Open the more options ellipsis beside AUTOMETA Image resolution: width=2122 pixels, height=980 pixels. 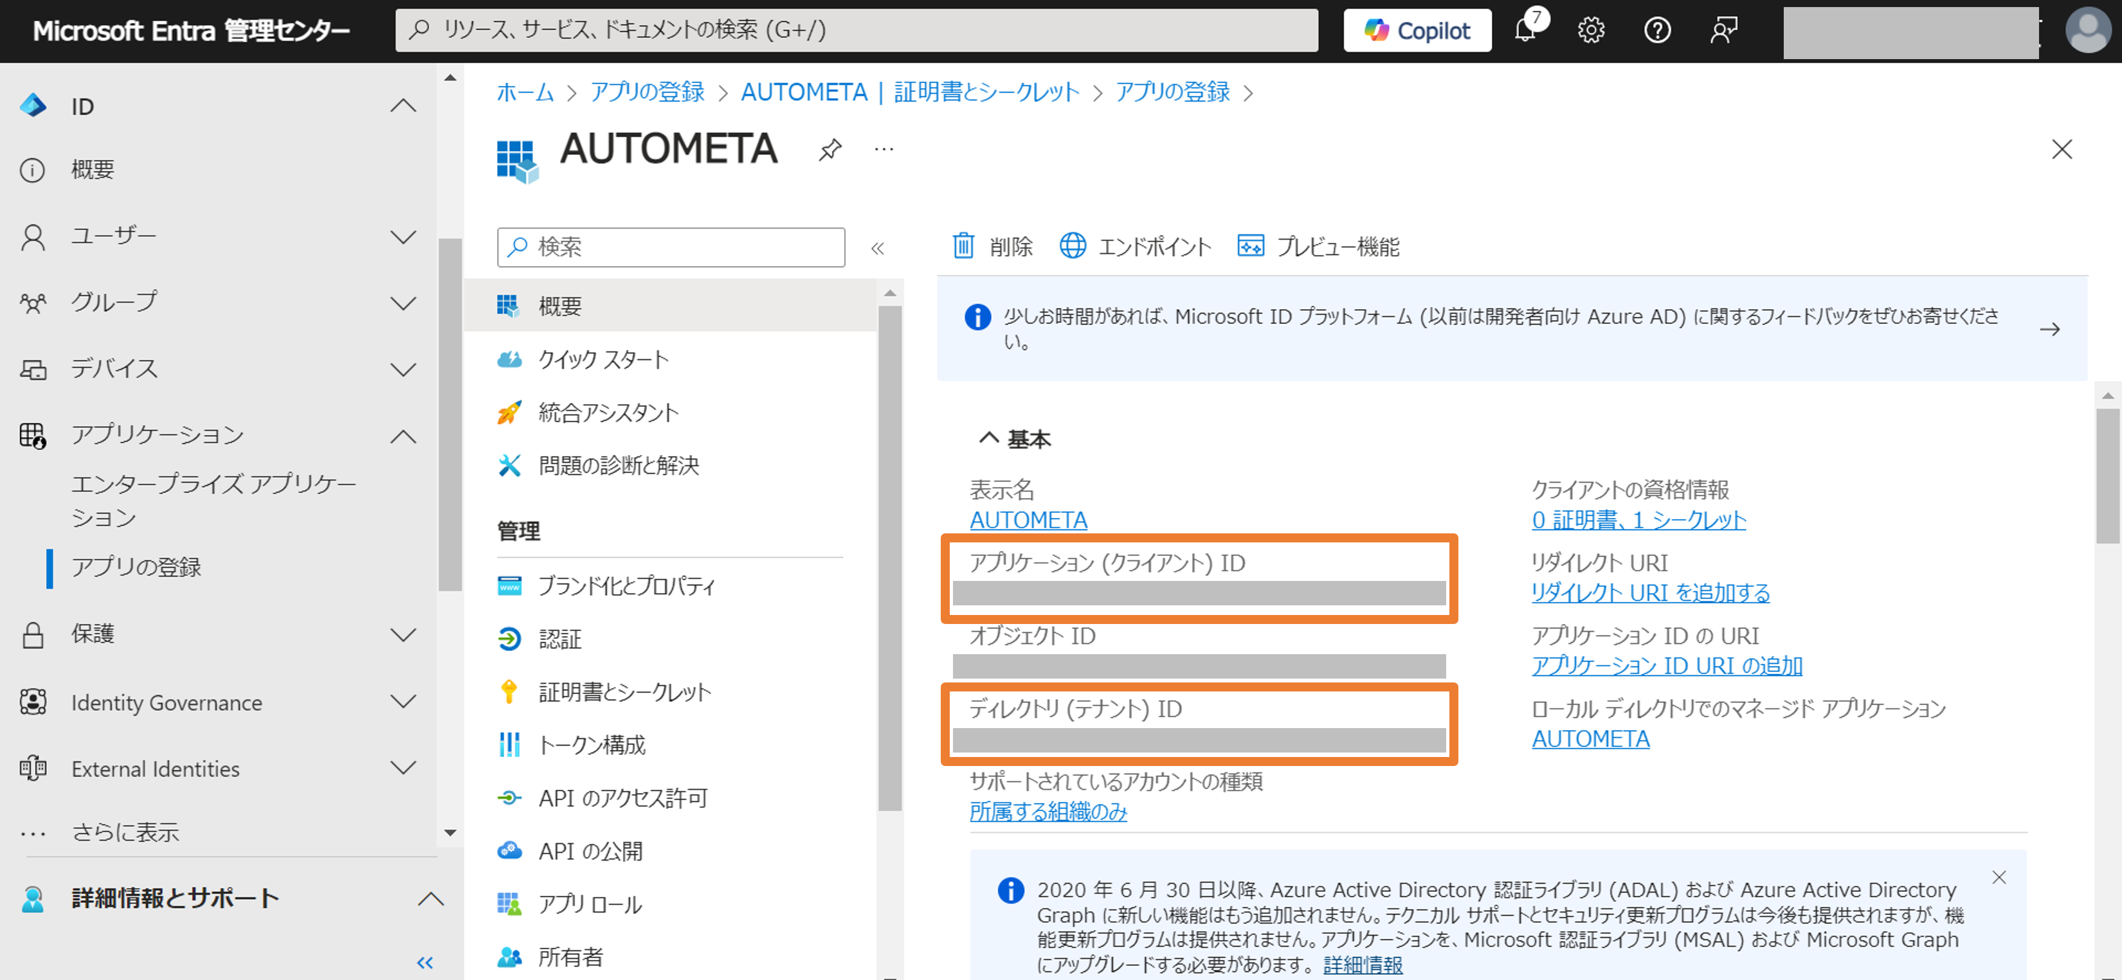(883, 150)
